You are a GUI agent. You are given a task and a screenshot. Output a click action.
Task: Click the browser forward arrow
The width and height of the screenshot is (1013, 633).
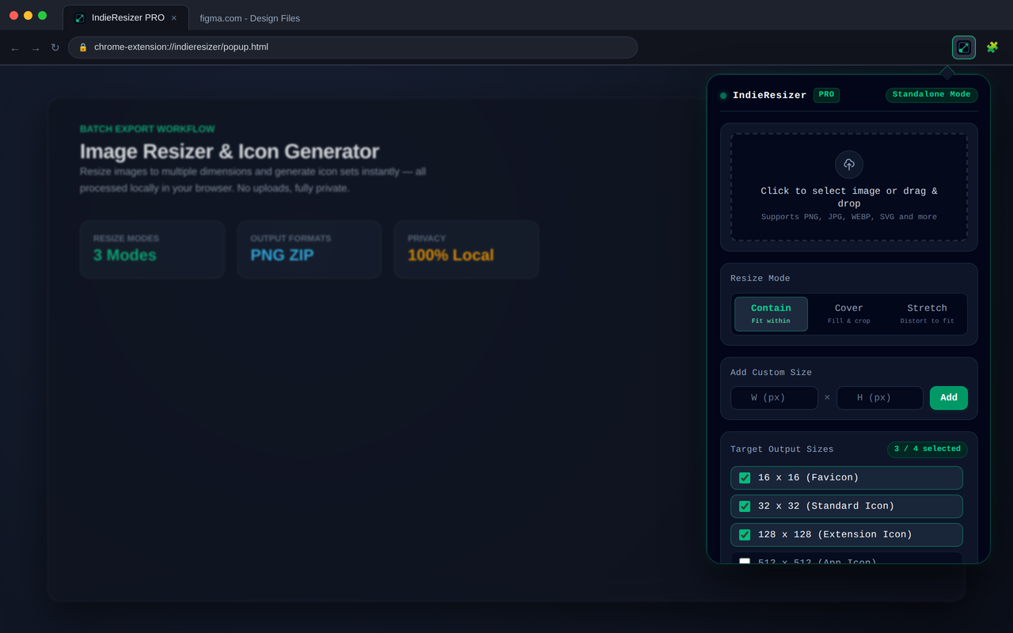(35, 48)
